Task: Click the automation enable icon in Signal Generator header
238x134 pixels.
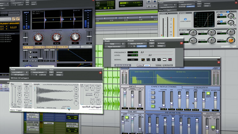Action: tap(152, 44)
